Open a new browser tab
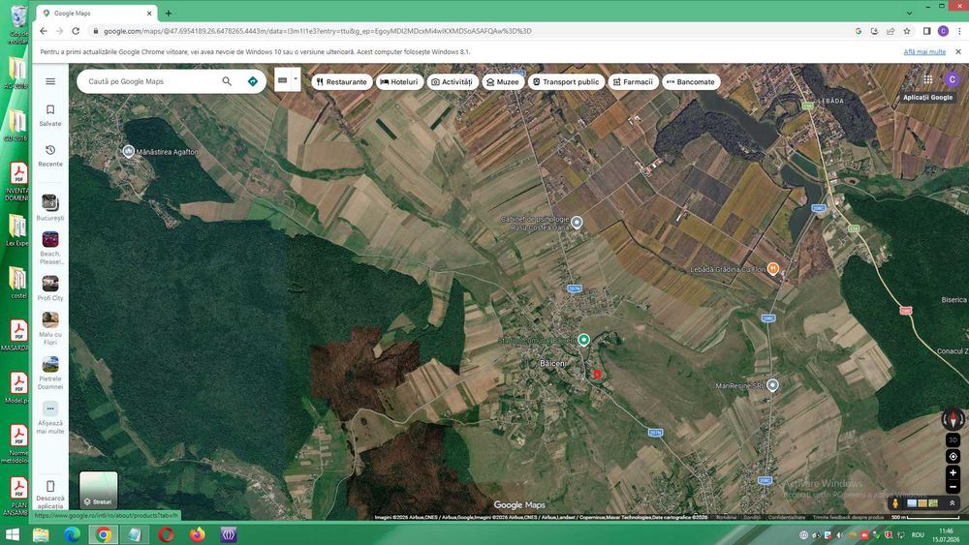This screenshot has width=969, height=545. pyautogui.click(x=168, y=13)
